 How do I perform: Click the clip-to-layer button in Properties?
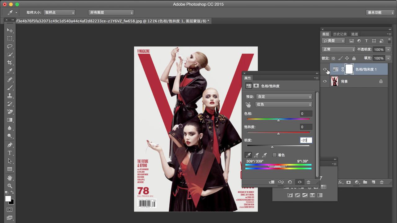pyautogui.click(x=272, y=182)
